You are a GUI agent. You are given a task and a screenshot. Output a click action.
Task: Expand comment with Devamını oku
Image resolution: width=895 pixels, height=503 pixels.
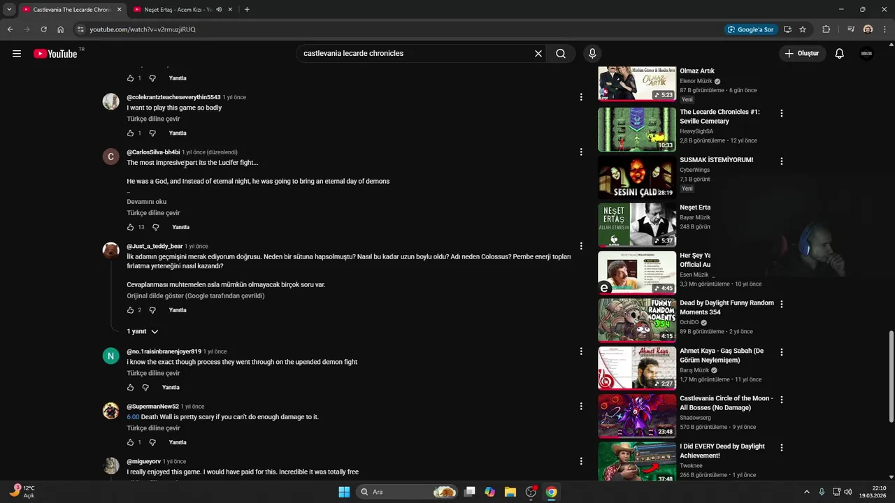click(x=147, y=202)
